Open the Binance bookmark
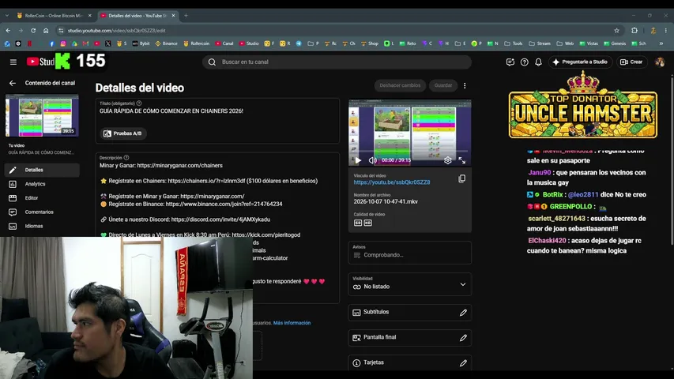The height and width of the screenshot is (379, 674). click(167, 43)
